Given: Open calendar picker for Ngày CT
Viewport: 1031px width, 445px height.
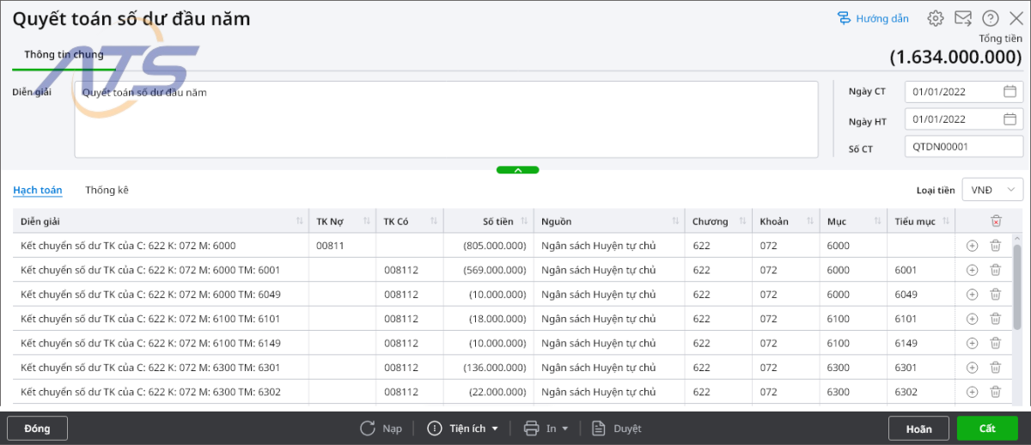Looking at the screenshot, I should [1010, 92].
